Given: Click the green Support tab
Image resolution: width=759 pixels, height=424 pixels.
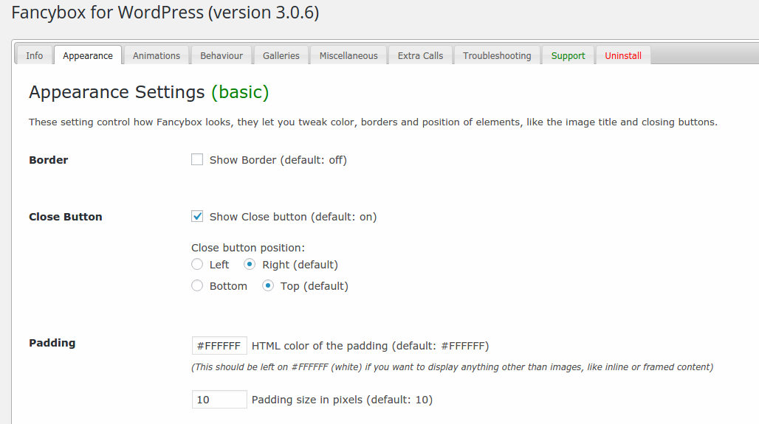Looking at the screenshot, I should [x=568, y=55].
